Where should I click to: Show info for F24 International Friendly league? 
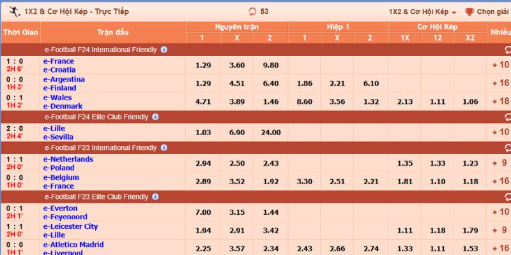click(x=164, y=50)
